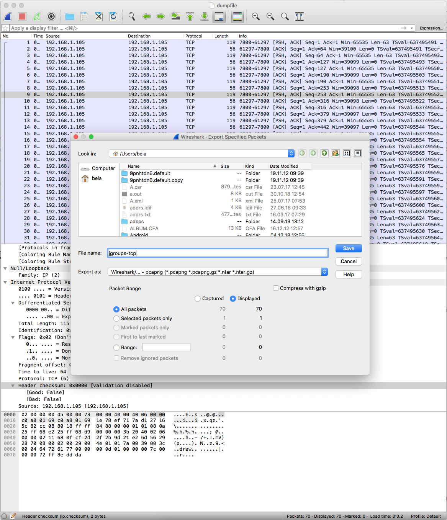
Task: Start capturing packets with the shark fin icon
Action: click(8, 16)
